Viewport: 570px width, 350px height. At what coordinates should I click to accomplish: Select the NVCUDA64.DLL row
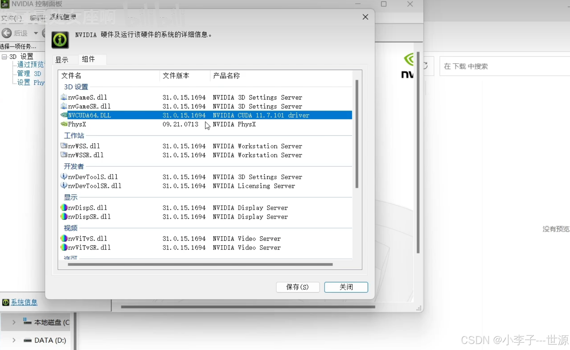[x=206, y=115]
